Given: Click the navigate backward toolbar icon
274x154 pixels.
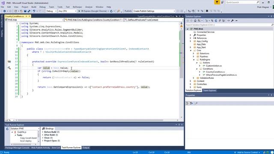Looking at the screenshot, I should (4, 11).
